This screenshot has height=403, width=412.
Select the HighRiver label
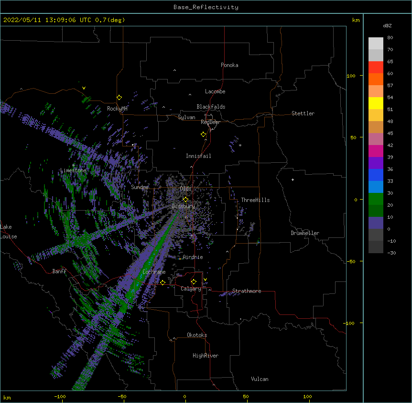pos(206,356)
